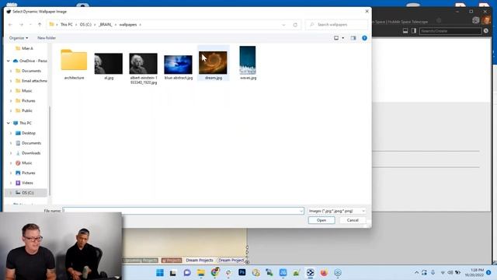The width and height of the screenshot is (497, 280).
Task: Show the preview pane
Action: click(353, 38)
